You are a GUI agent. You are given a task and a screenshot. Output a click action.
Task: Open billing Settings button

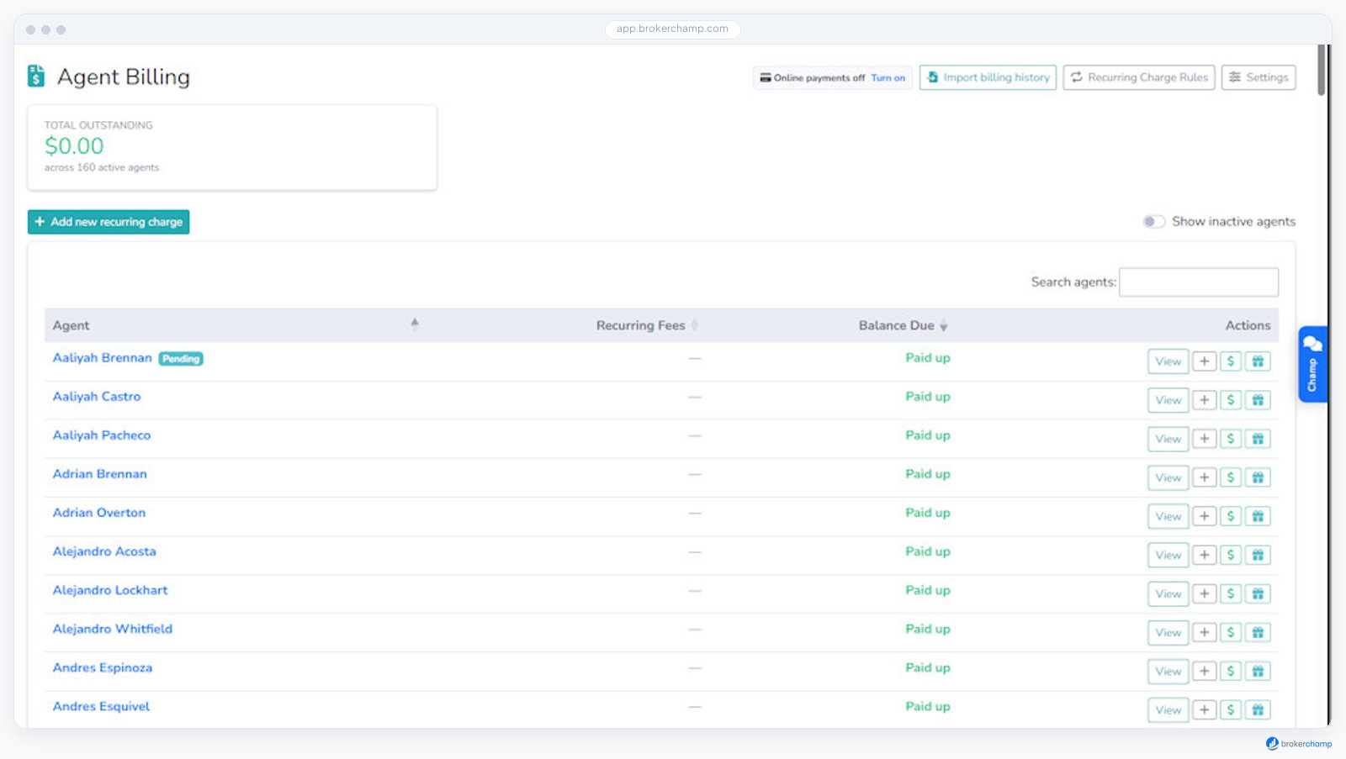(1259, 77)
